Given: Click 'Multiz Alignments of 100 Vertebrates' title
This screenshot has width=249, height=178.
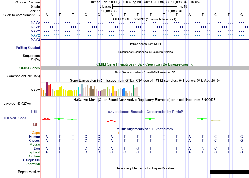Looking at the screenshot, I should pos(145,129).
